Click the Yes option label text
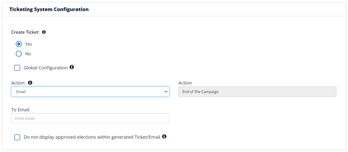 point(29,44)
